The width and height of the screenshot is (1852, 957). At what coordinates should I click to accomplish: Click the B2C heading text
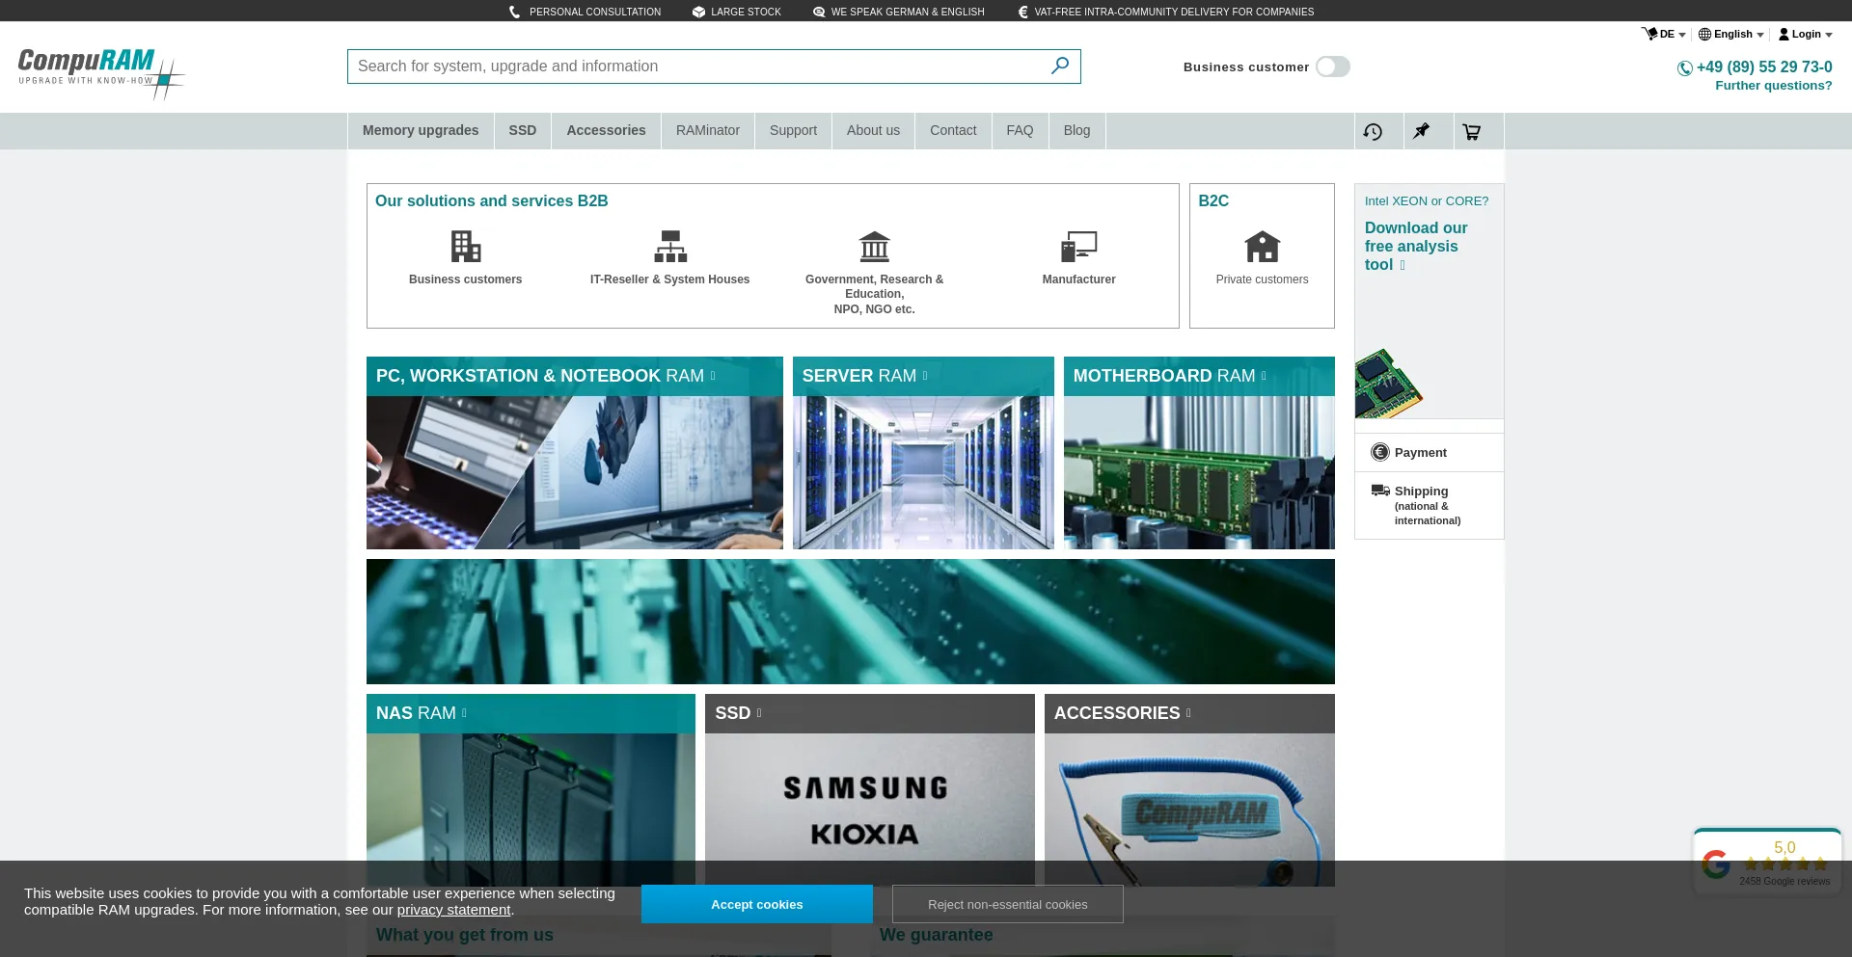(x=1213, y=200)
